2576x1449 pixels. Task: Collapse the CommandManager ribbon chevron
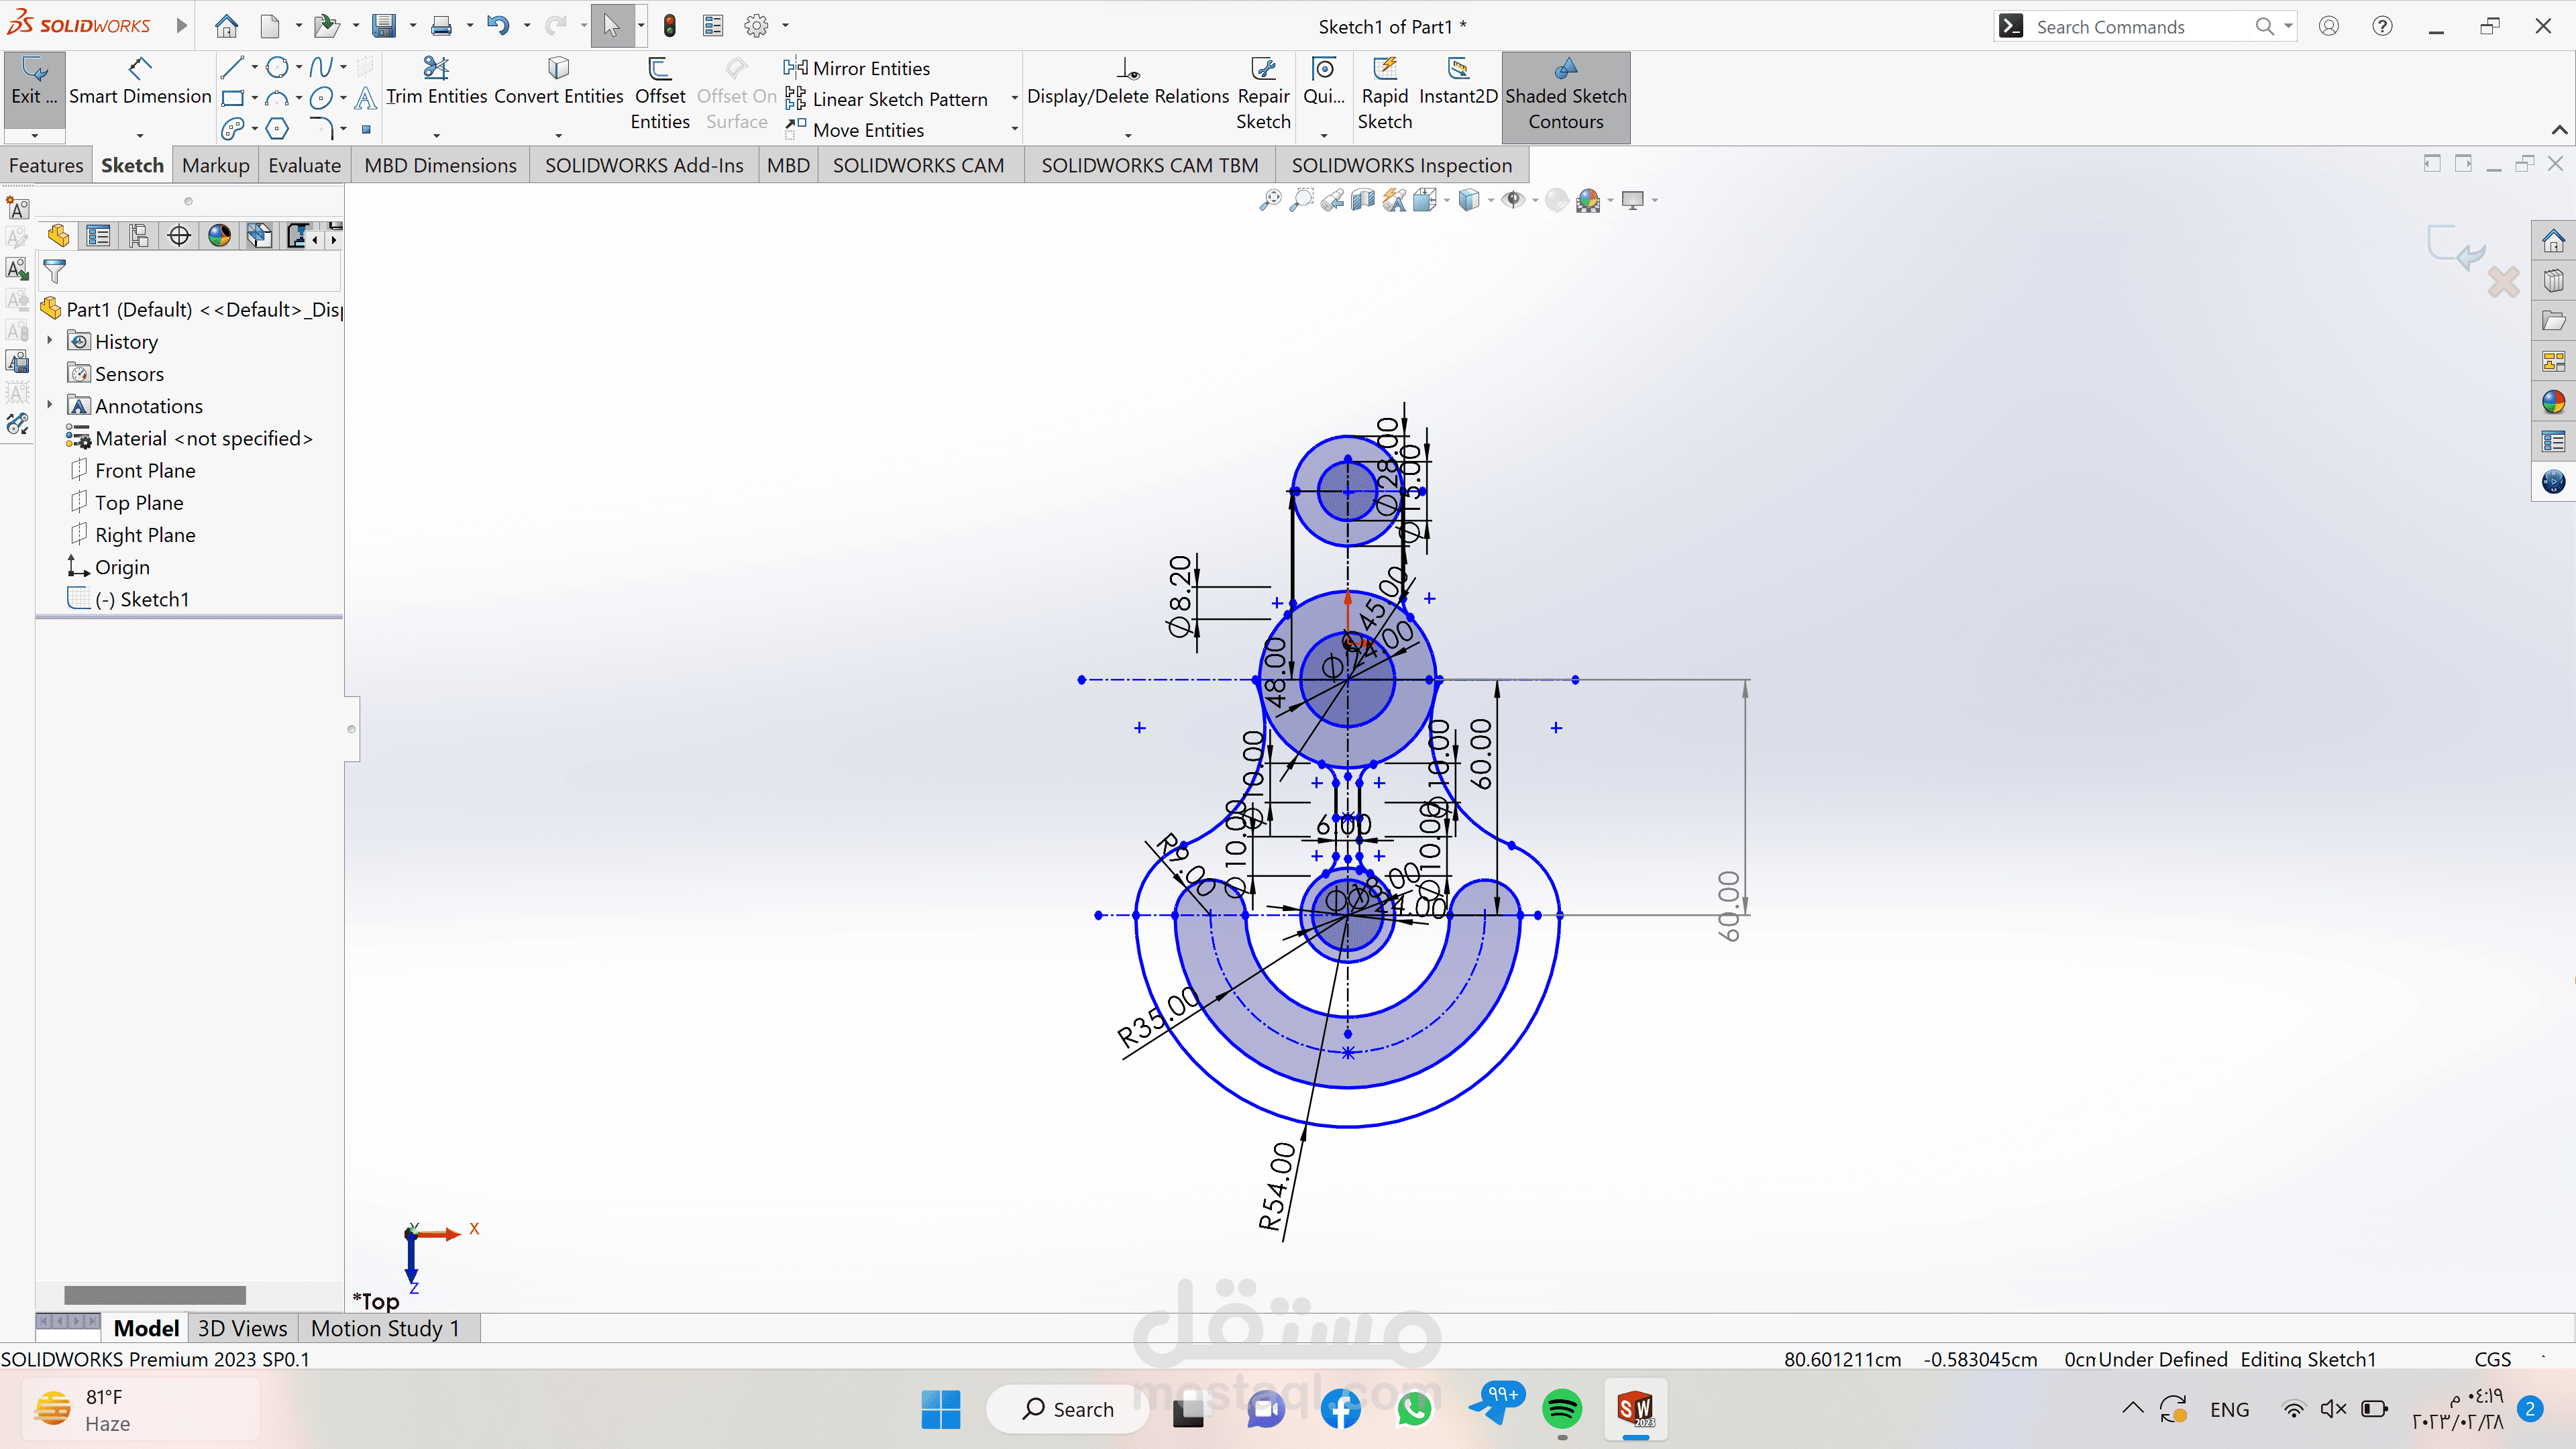[2559, 129]
